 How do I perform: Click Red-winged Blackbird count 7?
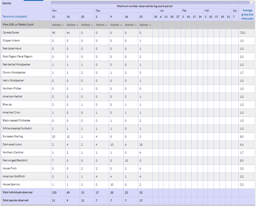tap(53, 160)
